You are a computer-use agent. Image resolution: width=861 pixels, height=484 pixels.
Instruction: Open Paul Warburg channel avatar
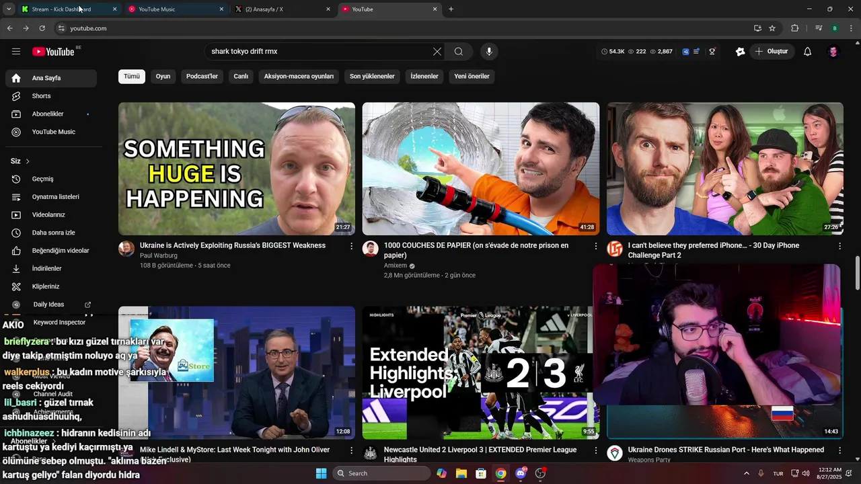pos(126,249)
